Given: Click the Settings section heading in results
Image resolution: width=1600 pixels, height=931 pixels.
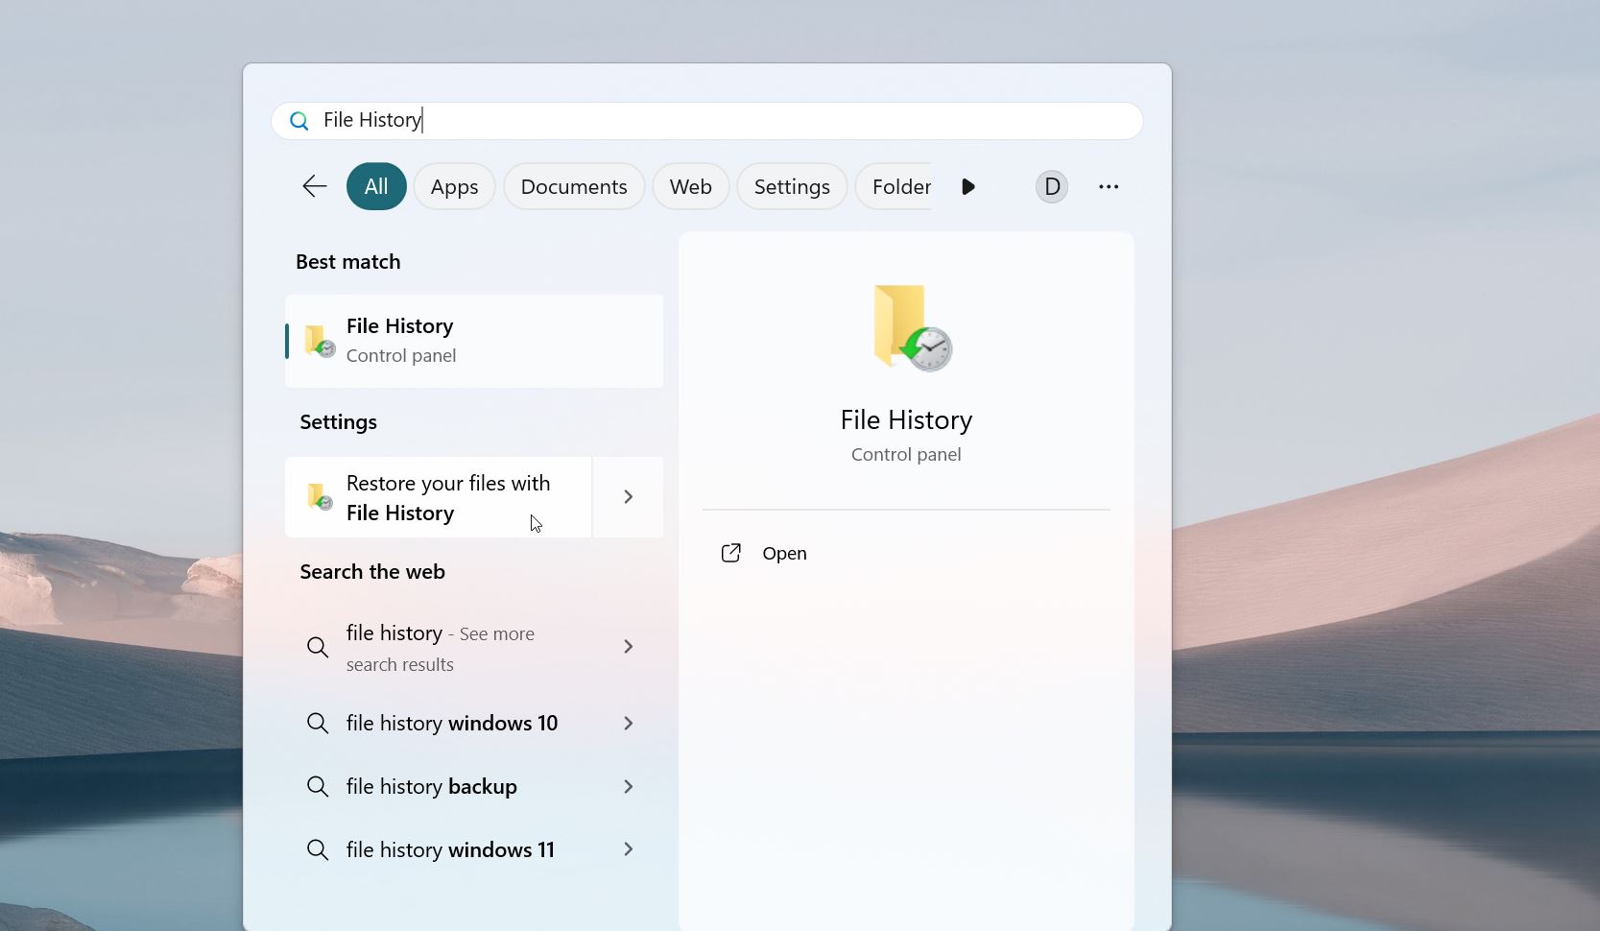Looking at the screenshot, I should click(x=338, y=422).
